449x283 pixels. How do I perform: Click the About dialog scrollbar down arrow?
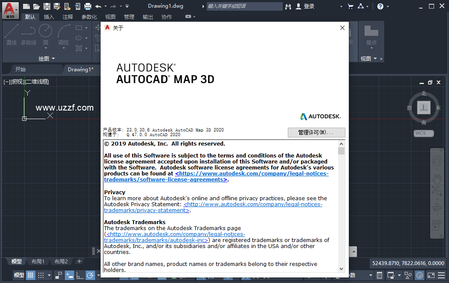[x=341, y=269]
